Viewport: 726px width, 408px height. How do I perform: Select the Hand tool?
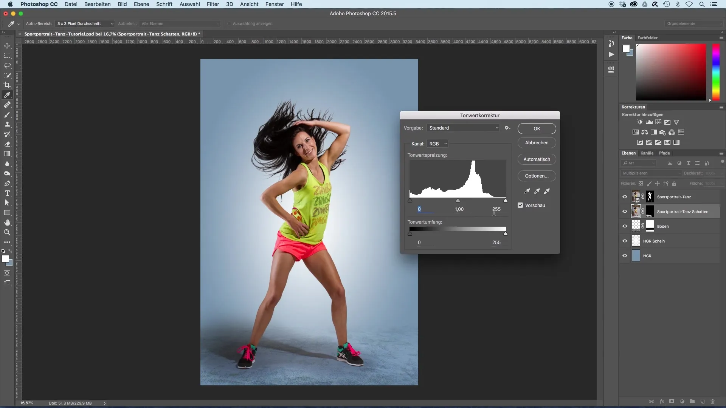(7, 223)
